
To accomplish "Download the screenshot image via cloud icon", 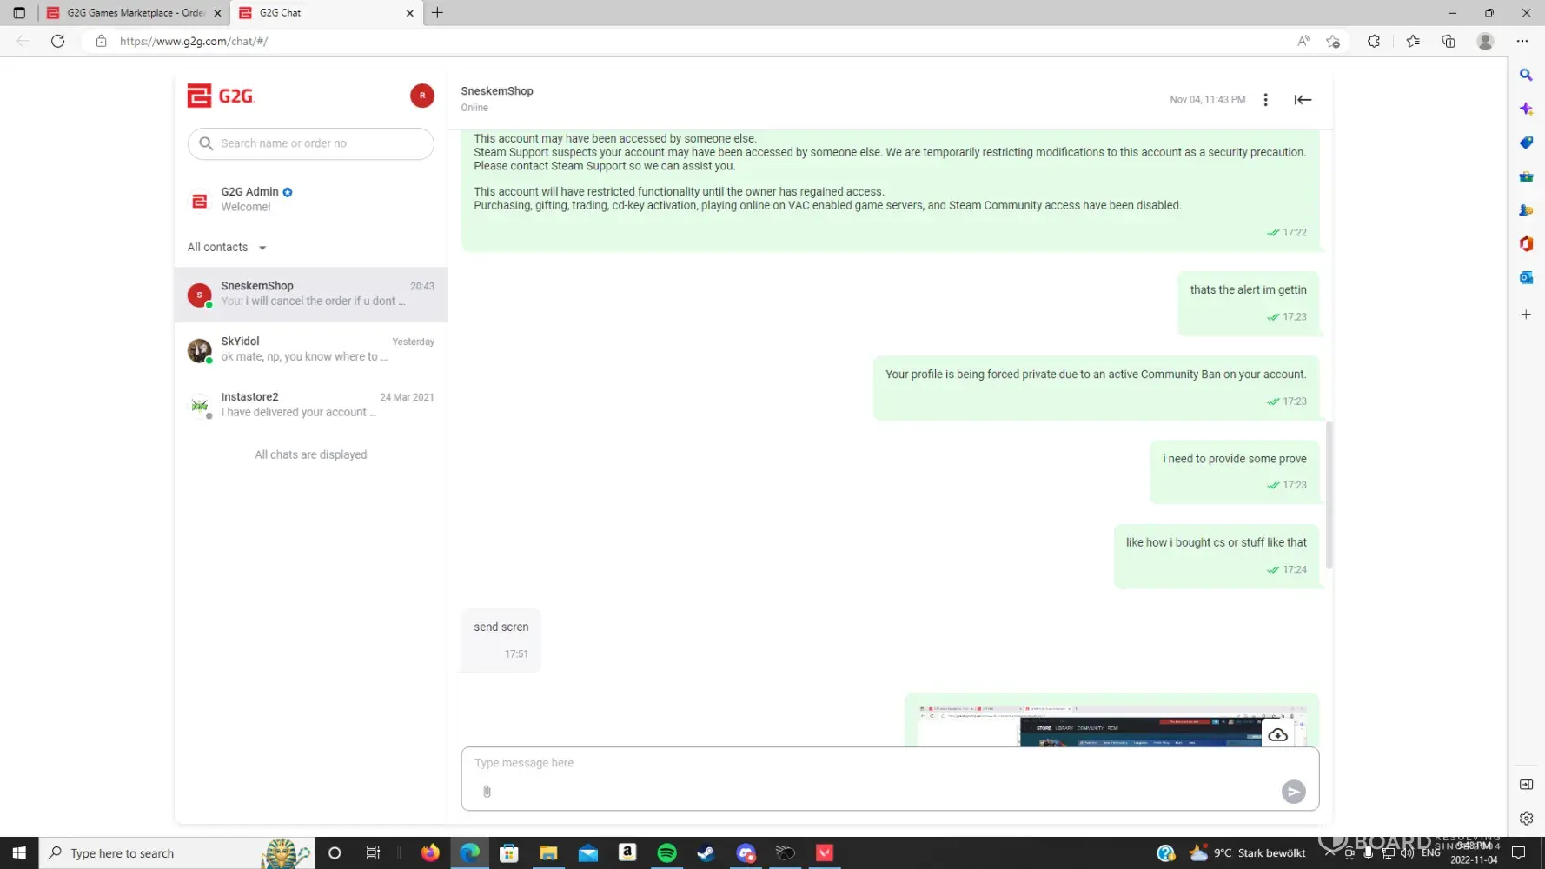I will [x=1277, y=735].
